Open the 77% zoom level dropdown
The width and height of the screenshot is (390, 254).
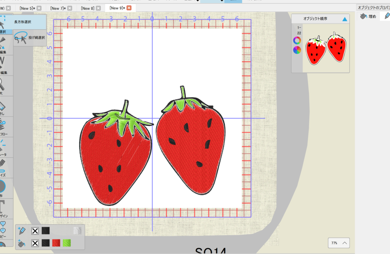tap(339, 243)
